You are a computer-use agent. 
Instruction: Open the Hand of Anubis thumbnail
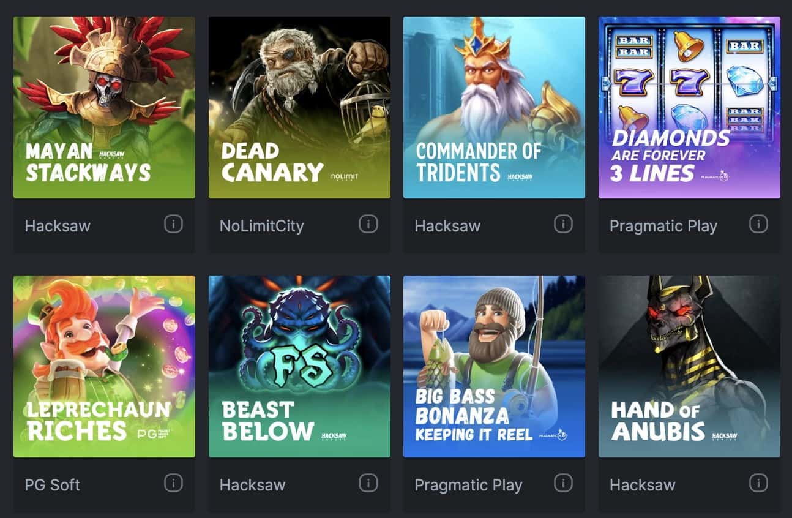click(x=689, y=366)
